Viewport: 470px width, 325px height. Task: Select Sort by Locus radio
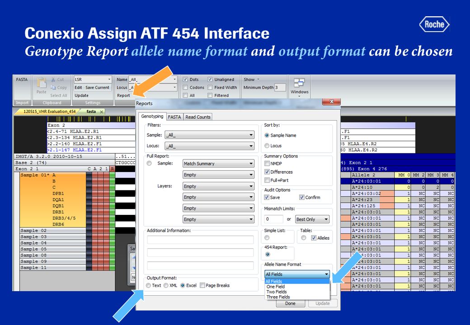(x=267, y=146)
